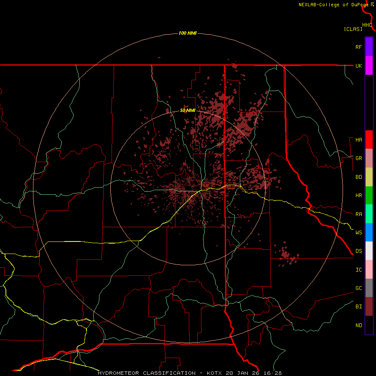Click the UK legend label
376x376 pixels.
point(358,66)
